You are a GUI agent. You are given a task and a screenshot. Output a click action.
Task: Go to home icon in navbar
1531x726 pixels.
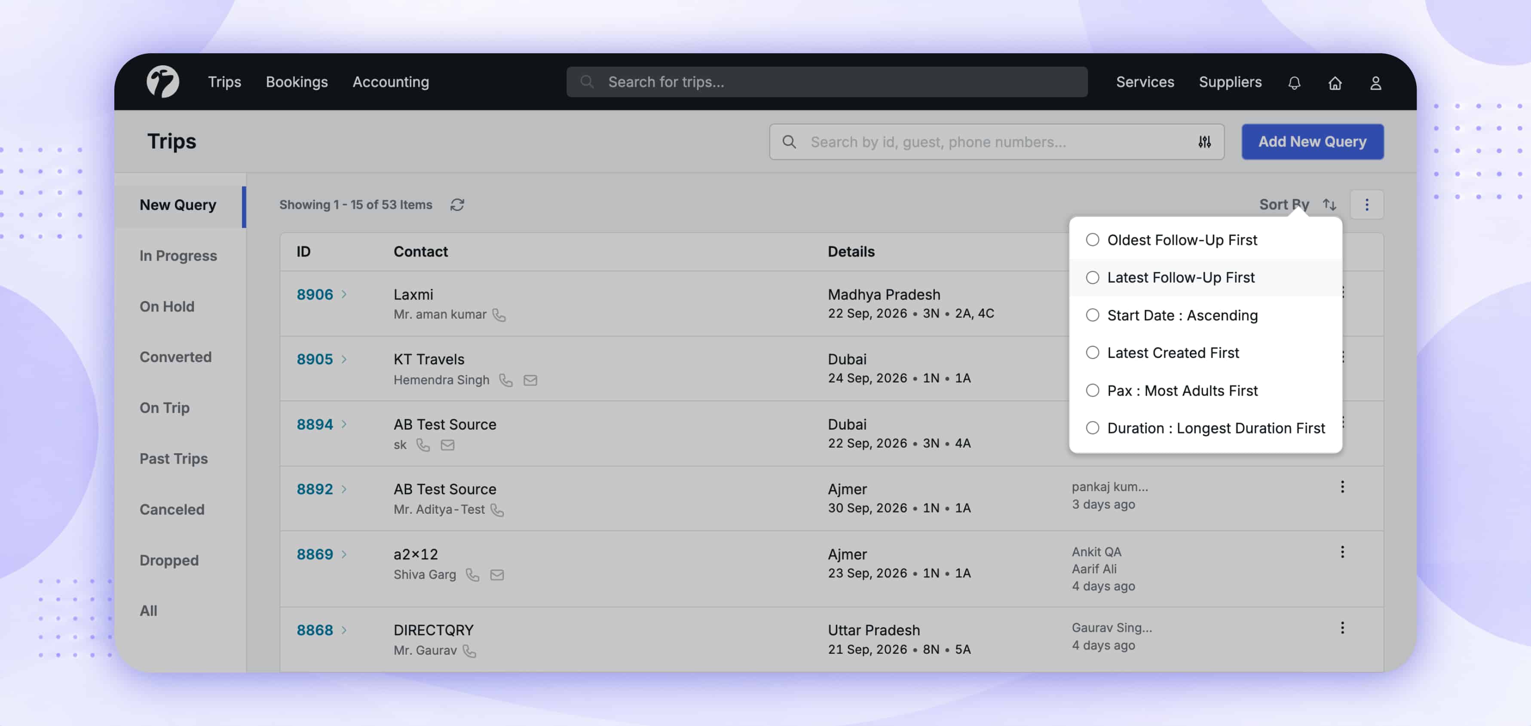click(x=1335, y=82)
